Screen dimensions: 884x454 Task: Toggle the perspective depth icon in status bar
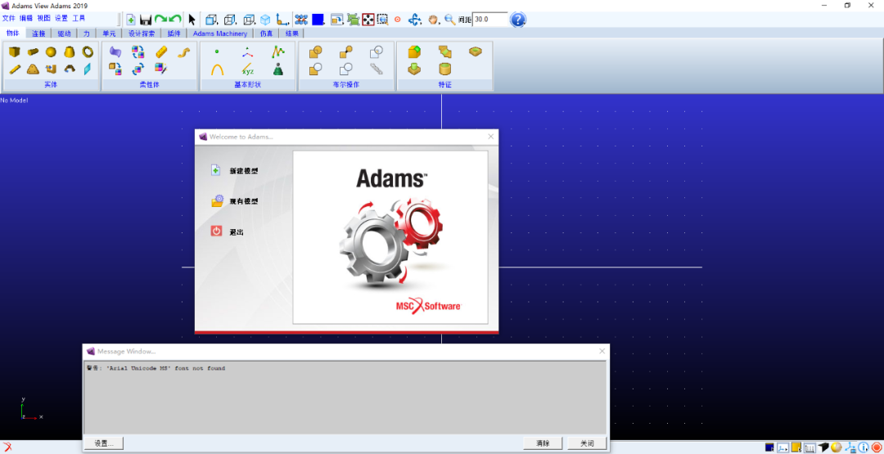pyautogui.click(x=823, y=447)
